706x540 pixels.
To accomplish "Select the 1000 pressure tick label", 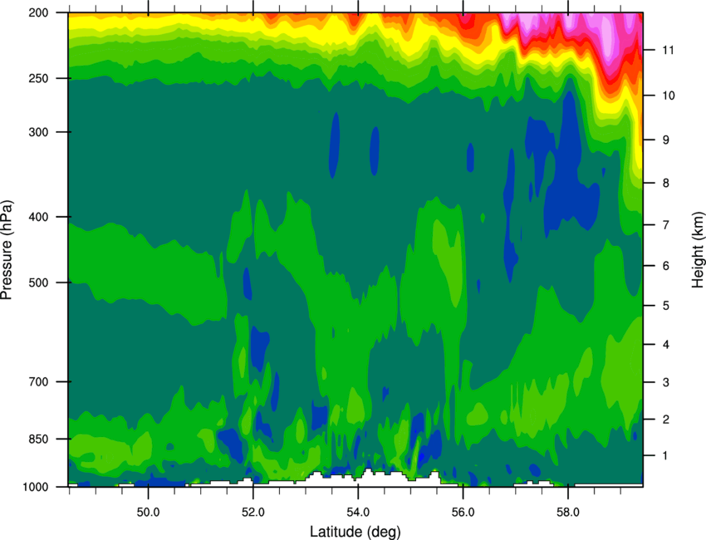I will pyautogui.click(x=35, y=487).
